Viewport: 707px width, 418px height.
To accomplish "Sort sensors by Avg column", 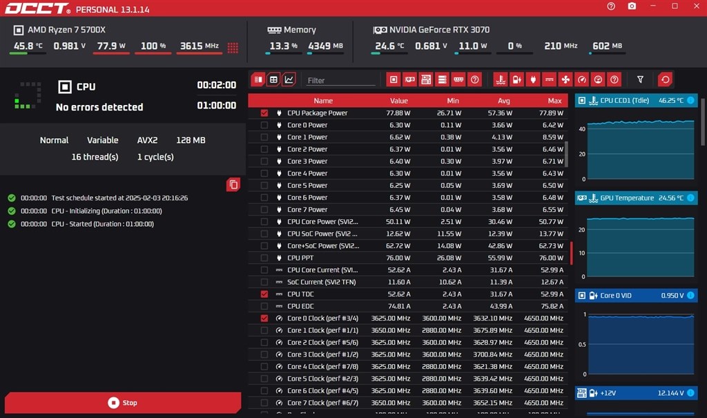I will point(503,101).
